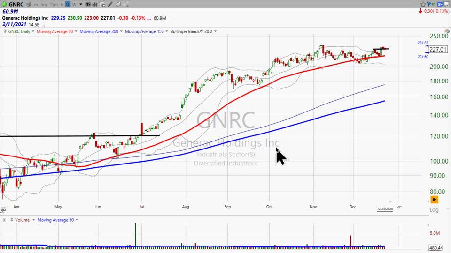
Task: Click the book icon next to GNRC symbol
Action: click(x=29, y=4)
